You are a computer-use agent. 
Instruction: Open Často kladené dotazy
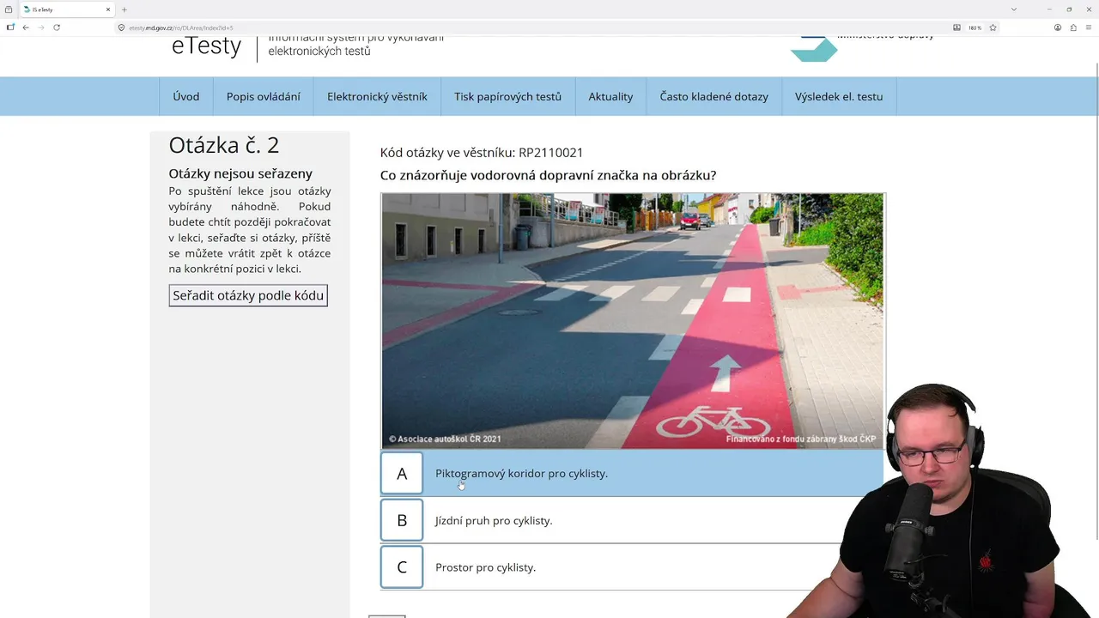point(714,96)
